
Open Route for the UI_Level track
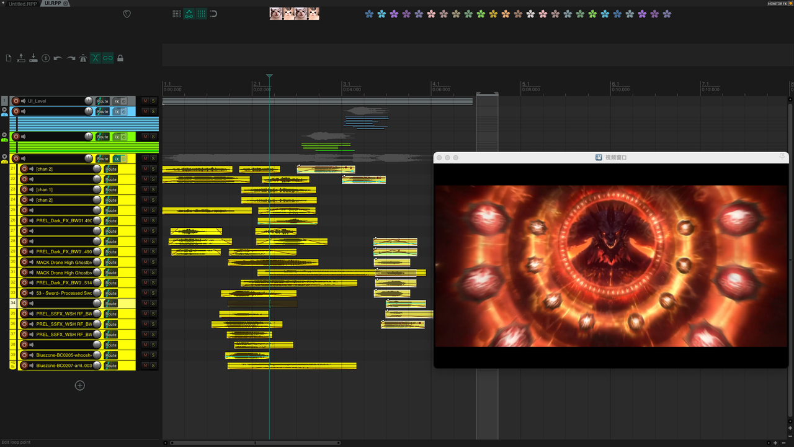click(102, 101)
